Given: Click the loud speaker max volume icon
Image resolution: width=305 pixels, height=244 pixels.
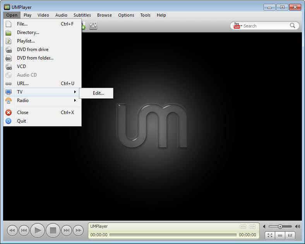Looking at the screenshot, I should coord(297,227).
